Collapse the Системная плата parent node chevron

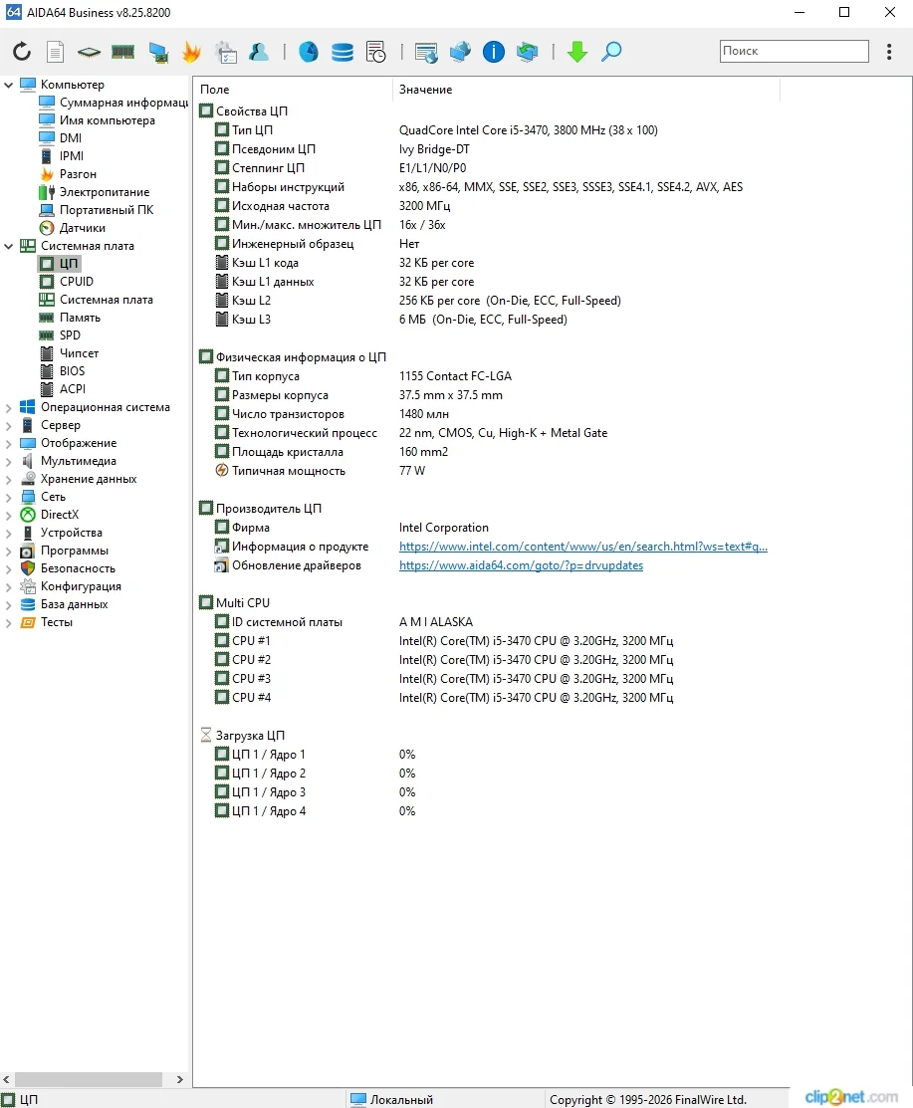point(9,247)
